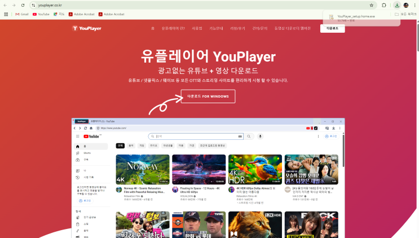This screenshot has height=238, width=419.
Task: Open the 기능안내 menu item
Action: (216, 28)
